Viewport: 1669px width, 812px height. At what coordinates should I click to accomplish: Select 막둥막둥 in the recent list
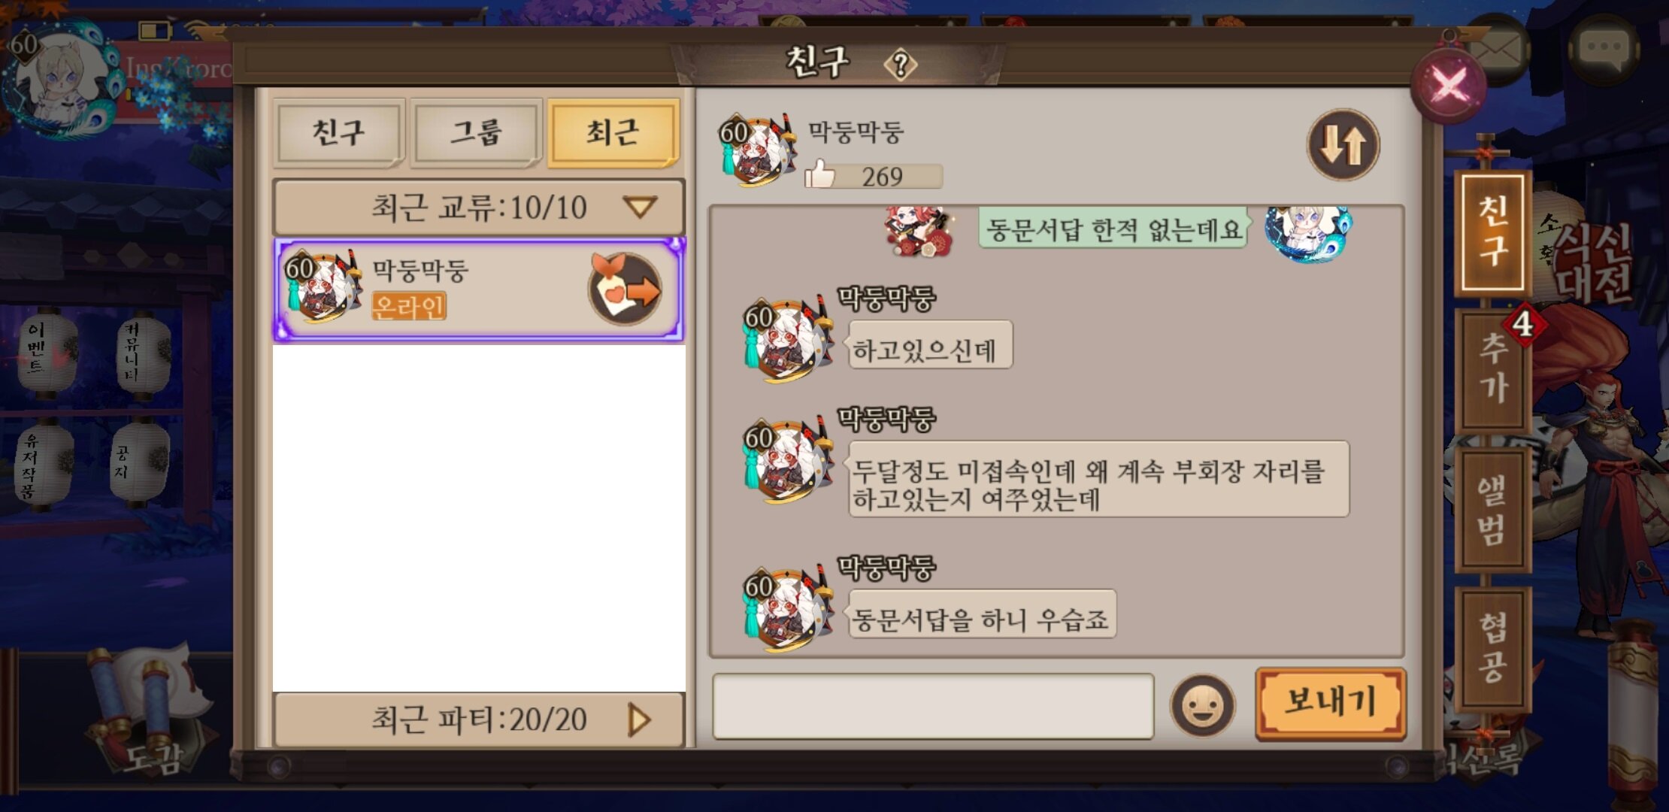point(479,289)
